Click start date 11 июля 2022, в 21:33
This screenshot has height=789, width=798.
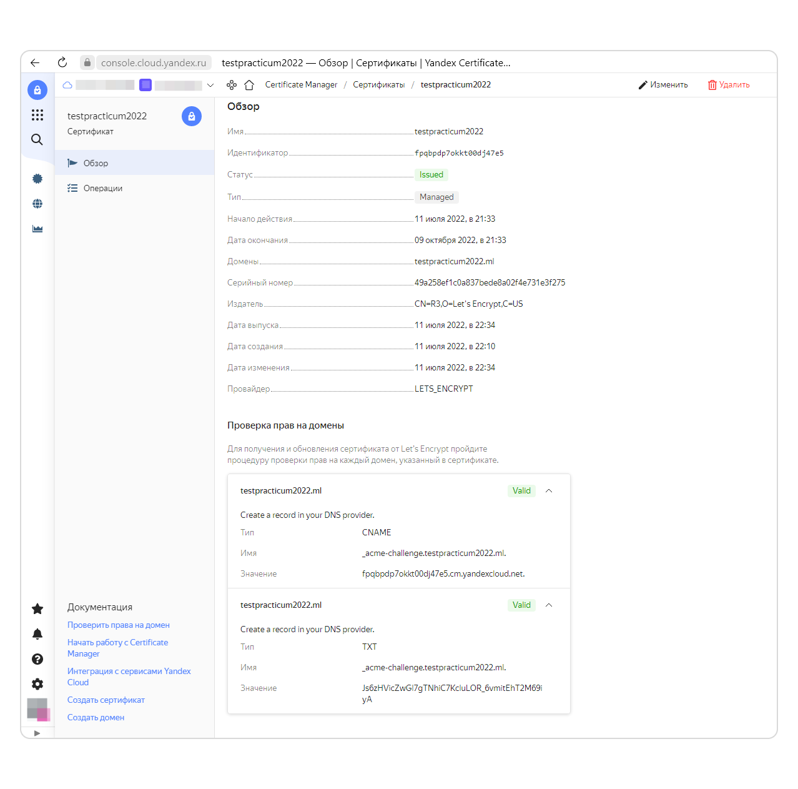click(455, 219)
